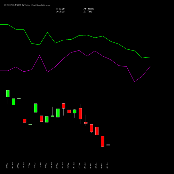Click the 28 Nov date label
Screen dimensions: 174x174
coord(85,166)
